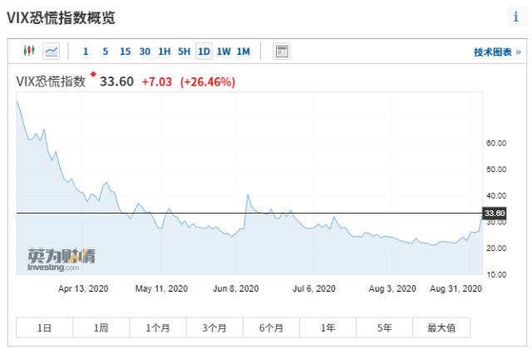Screen dimensions: 532x349
Task: Open the 技术图表 technical chart link
Action: click(x=497, y=52)
